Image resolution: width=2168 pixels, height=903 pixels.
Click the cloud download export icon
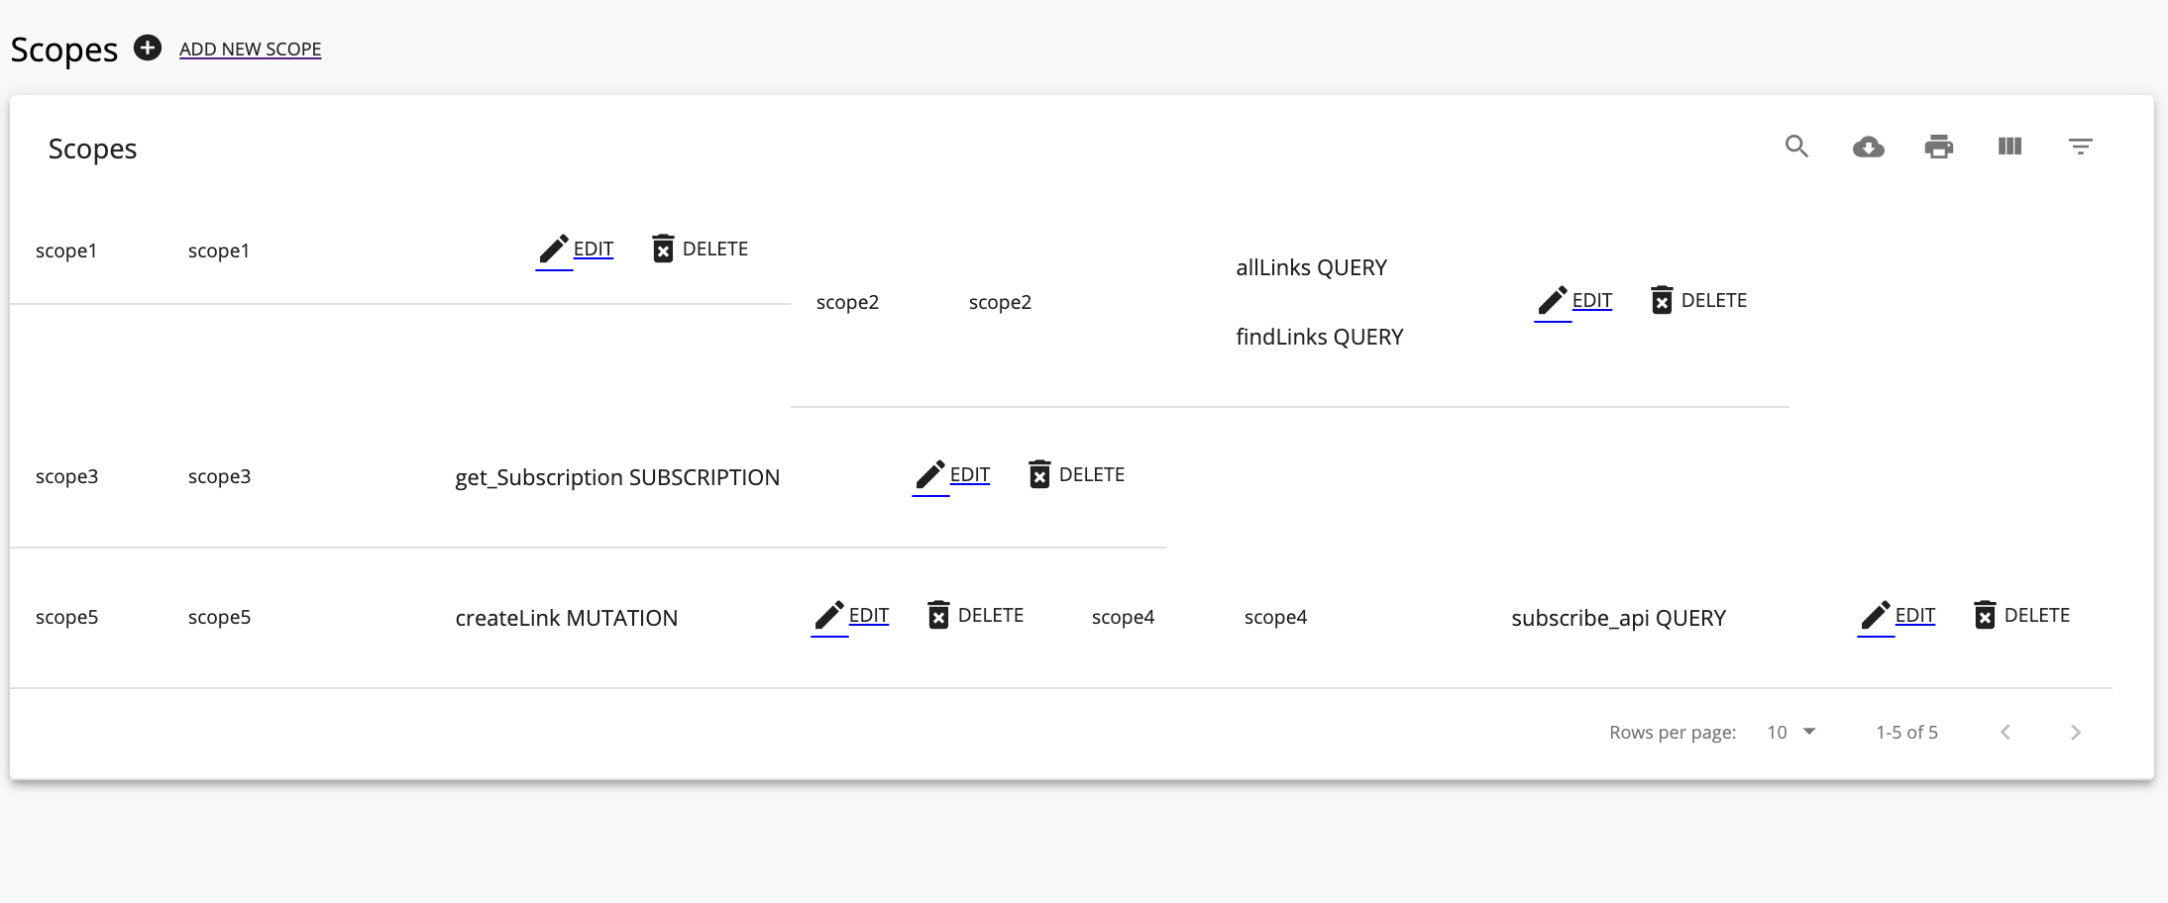[1867, 146]
